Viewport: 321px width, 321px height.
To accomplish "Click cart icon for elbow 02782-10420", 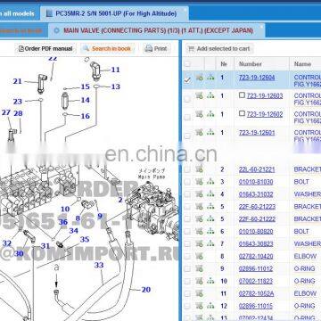I will pyautogui.click(x=199, y=256).
